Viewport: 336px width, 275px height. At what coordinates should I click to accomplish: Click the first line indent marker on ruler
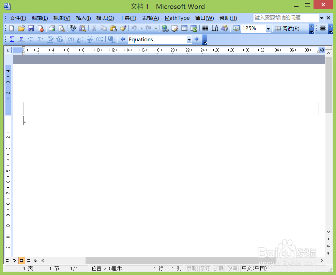click(x=24, y=48)
